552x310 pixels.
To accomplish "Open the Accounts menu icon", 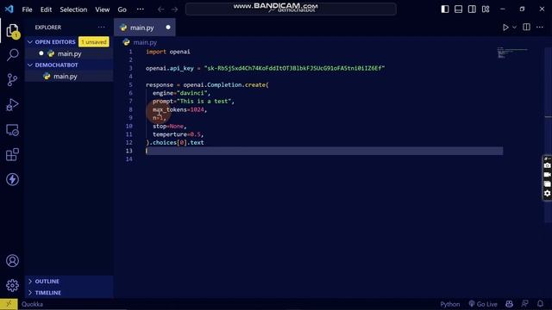I will tap(12, 261).
